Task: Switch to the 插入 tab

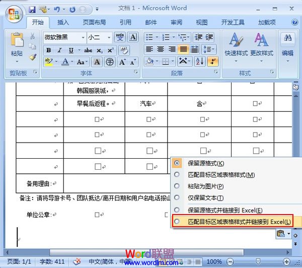Action: 63,23
